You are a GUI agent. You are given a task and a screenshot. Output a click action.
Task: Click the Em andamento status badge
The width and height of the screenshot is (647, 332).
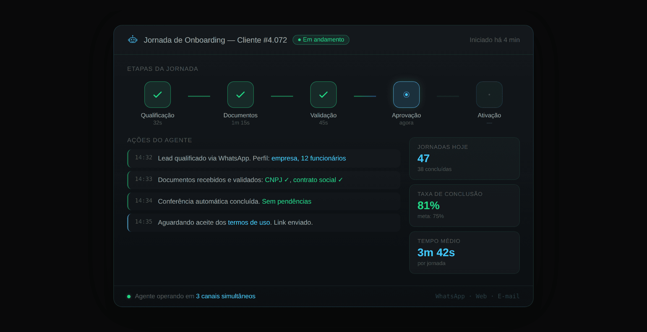[321, 40]
